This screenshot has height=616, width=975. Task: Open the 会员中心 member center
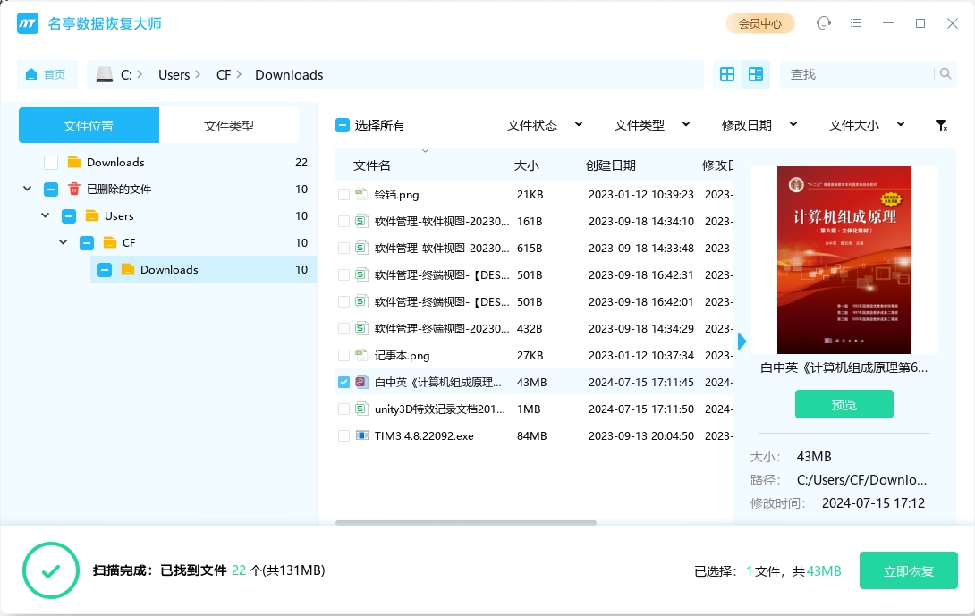tap(759, 23)
